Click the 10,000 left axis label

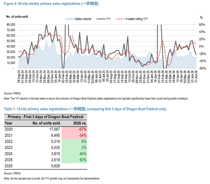pos(11,63)
